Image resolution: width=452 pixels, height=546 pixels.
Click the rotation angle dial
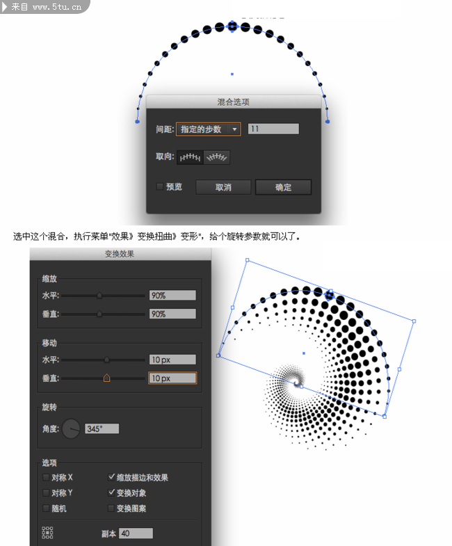point(71,428)
